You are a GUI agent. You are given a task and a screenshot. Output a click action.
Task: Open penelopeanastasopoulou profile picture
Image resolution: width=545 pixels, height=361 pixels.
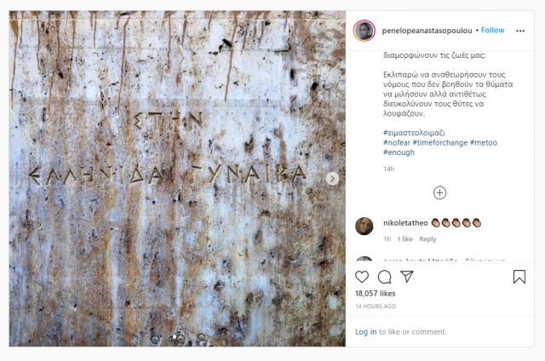click(364, 31)
